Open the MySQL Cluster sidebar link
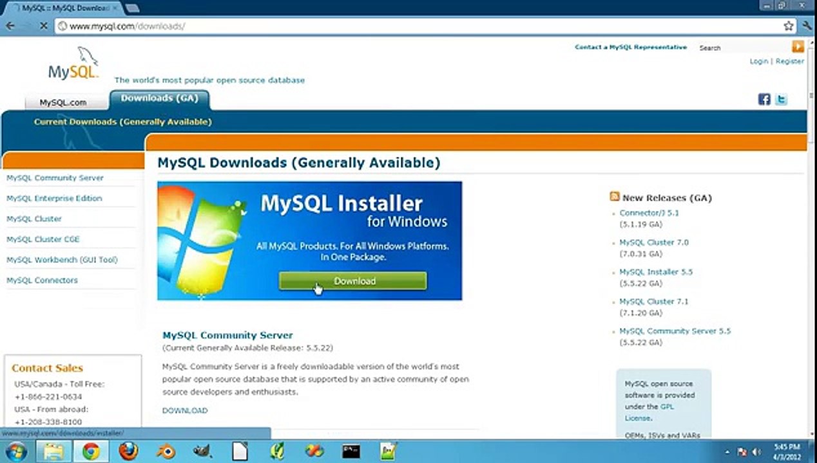 34,219
